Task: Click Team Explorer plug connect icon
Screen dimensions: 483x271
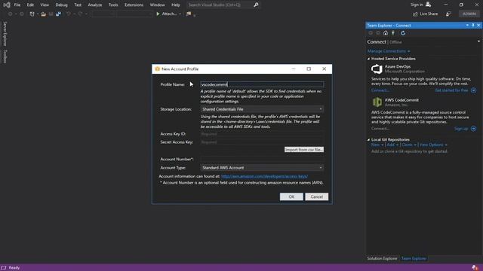Action: (393, 33)
